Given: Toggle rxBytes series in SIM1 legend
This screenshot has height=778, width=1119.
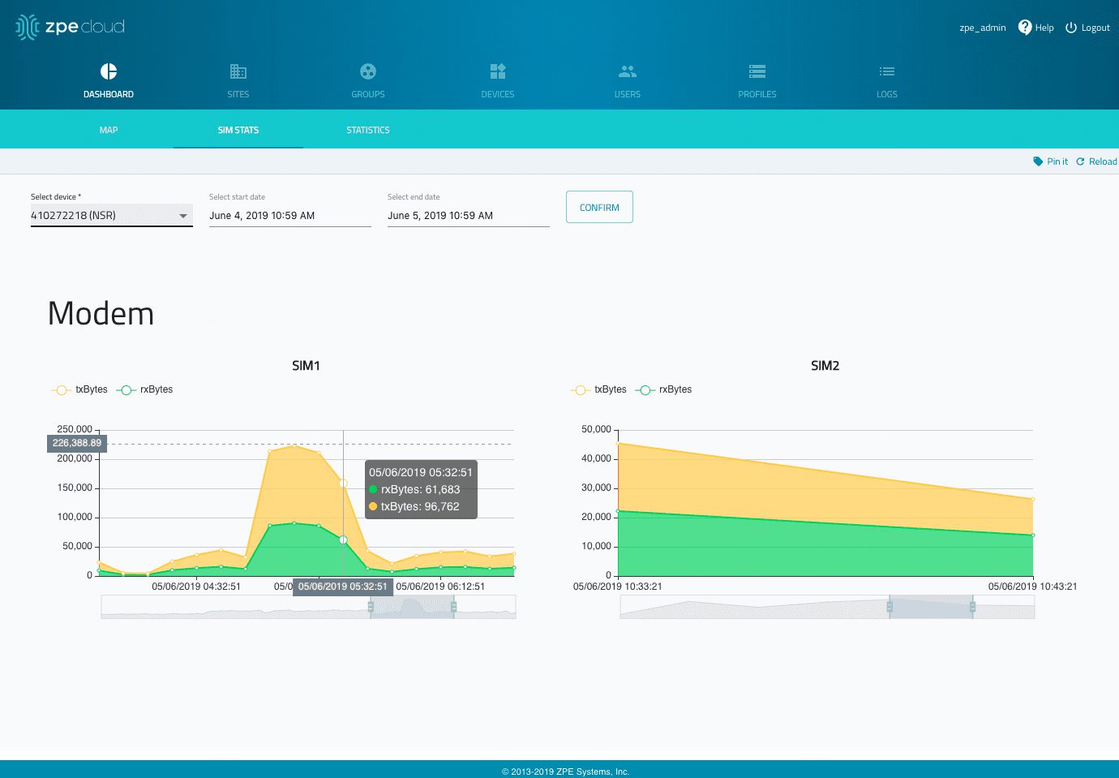Looking at the screenshot, I should (145, 389).
